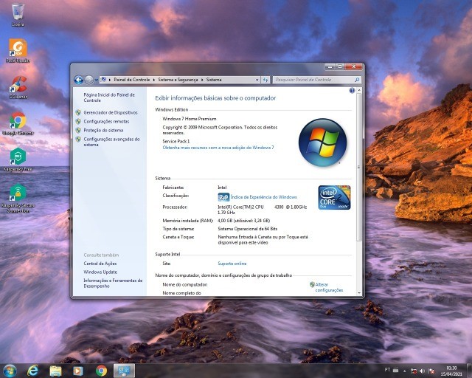472x378 pixels.
Task: Click shield icon beside Proteção do sistema
Action: (78, 130)
